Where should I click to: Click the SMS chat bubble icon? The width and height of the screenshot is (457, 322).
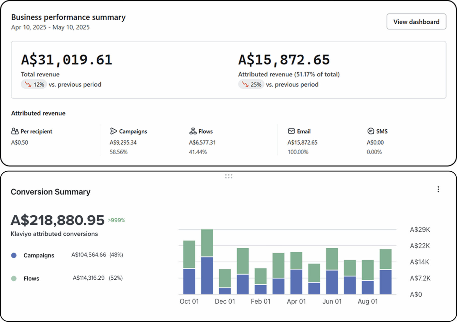point(370,131)
